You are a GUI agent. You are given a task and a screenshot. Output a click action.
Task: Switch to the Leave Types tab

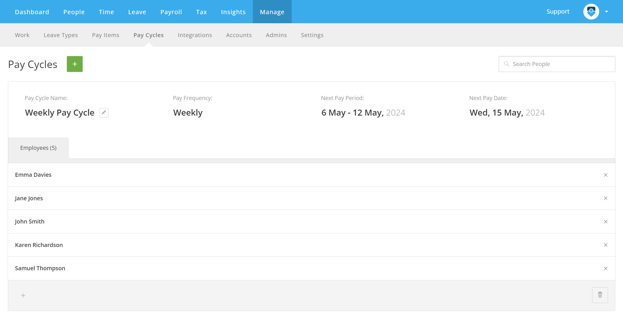61,35
